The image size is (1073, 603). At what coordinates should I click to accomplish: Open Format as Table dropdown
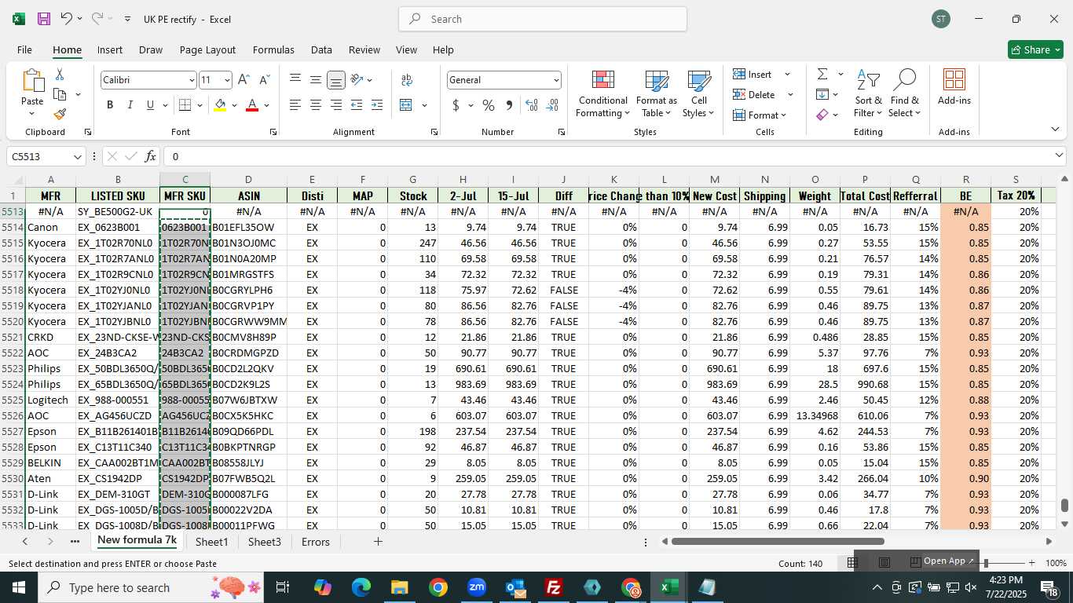(657, 94)
